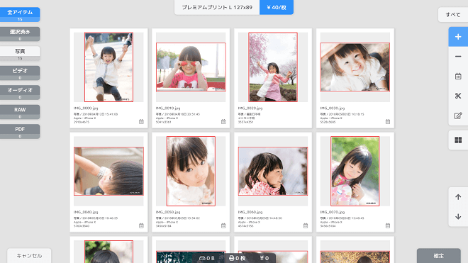Click the up arrow navigation icon
This screenshot has width=468, height=263.
(x=458, y=197)
